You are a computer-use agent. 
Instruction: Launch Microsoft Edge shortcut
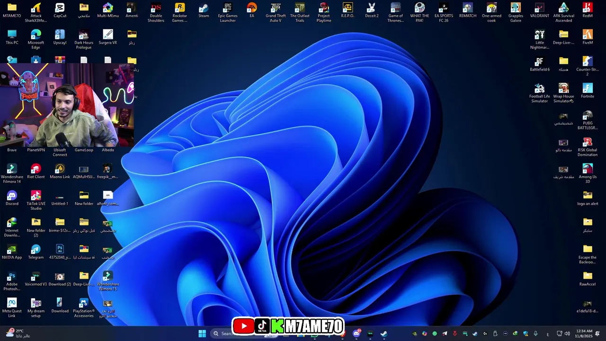click(36, 39)
